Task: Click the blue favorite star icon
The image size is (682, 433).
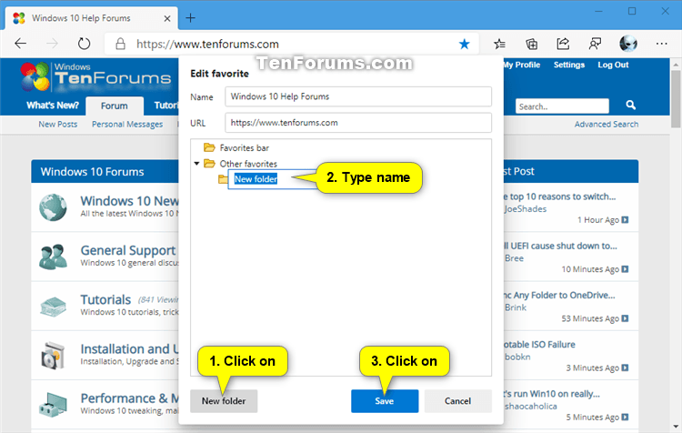Action: click(x=464, y=44)
